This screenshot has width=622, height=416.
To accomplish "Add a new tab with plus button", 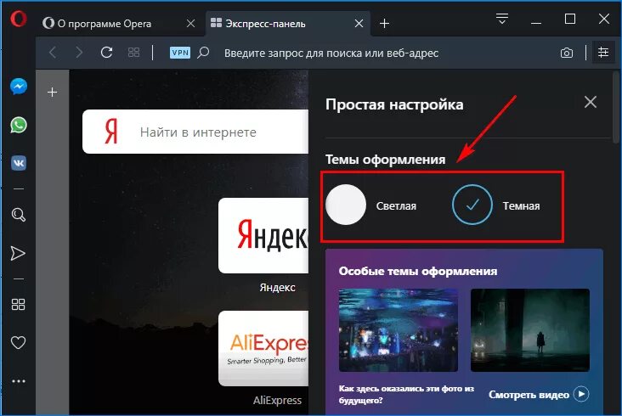I will click(x=384, y=24).
